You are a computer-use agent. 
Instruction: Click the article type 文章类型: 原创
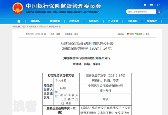[71, 34]
